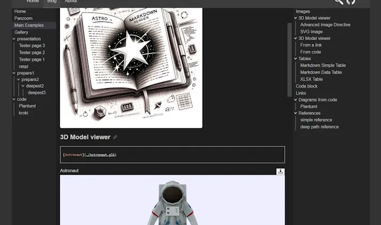Open the GitHub repository icon
The width and height of the screenshot is (381, 225).
pyautogui.click(x=351, y=2)
